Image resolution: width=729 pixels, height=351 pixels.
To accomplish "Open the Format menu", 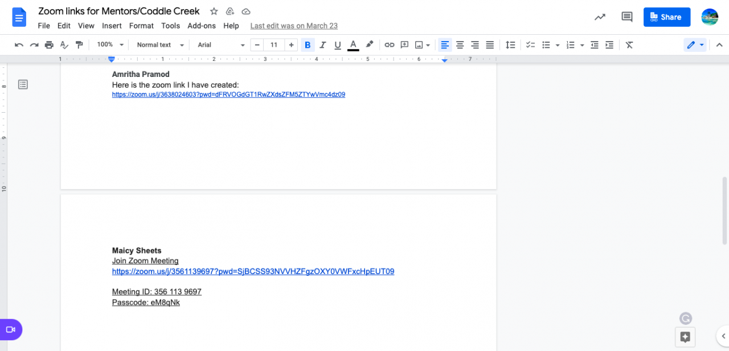I will click(141, 26).
